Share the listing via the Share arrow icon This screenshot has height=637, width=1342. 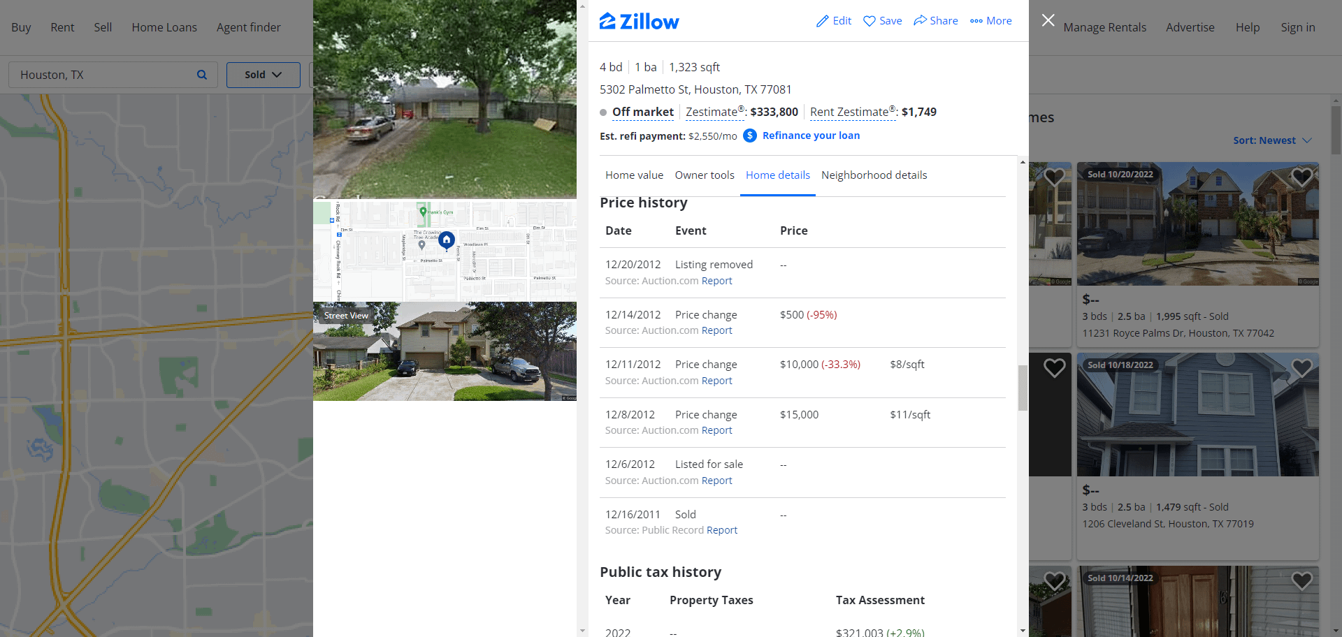[x=920, y=20]
